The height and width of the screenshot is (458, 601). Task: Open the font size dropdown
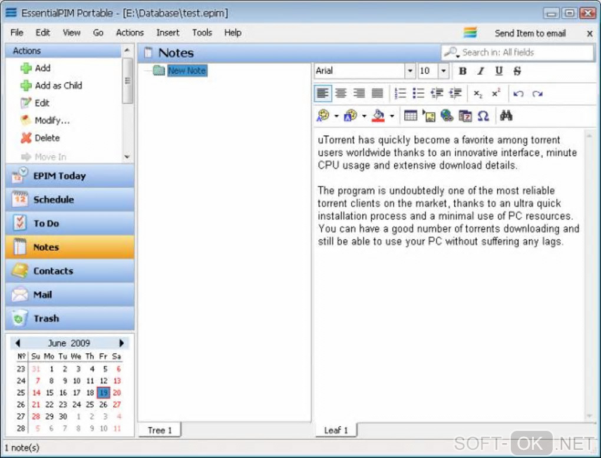pos(444,71)
